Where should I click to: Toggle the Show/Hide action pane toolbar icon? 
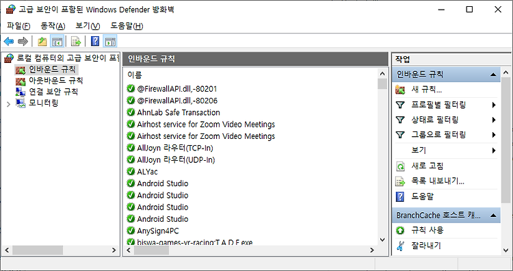click(x=110, y=42)
